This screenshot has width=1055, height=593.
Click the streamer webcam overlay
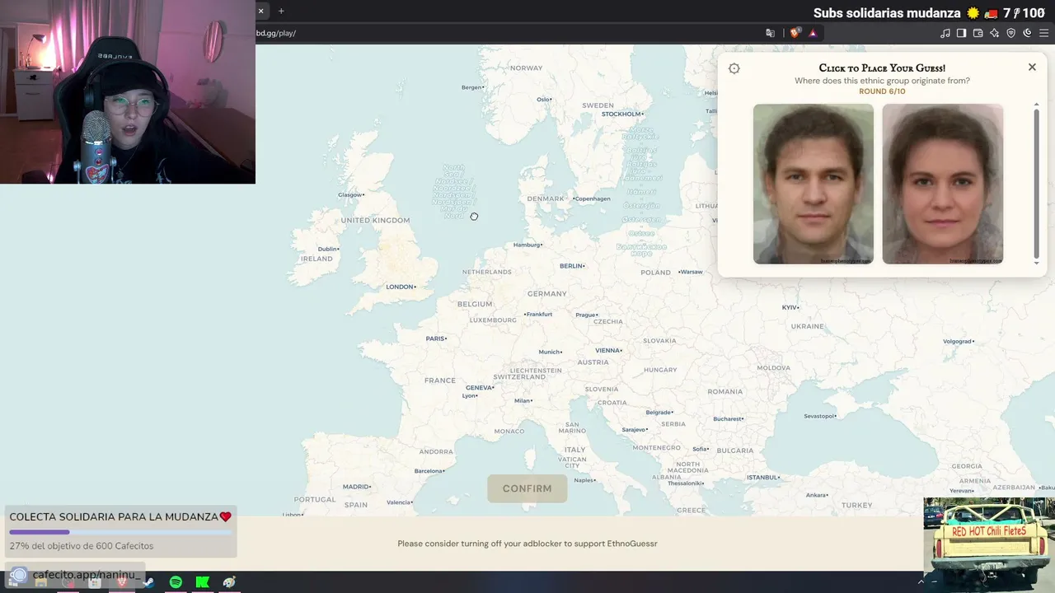coord(128,91)
